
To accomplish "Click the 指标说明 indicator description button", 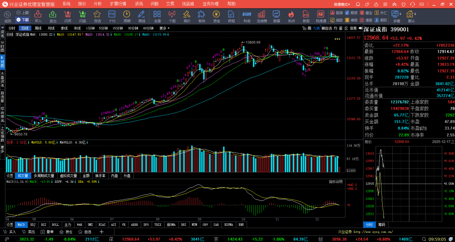I will click(335, 182).
